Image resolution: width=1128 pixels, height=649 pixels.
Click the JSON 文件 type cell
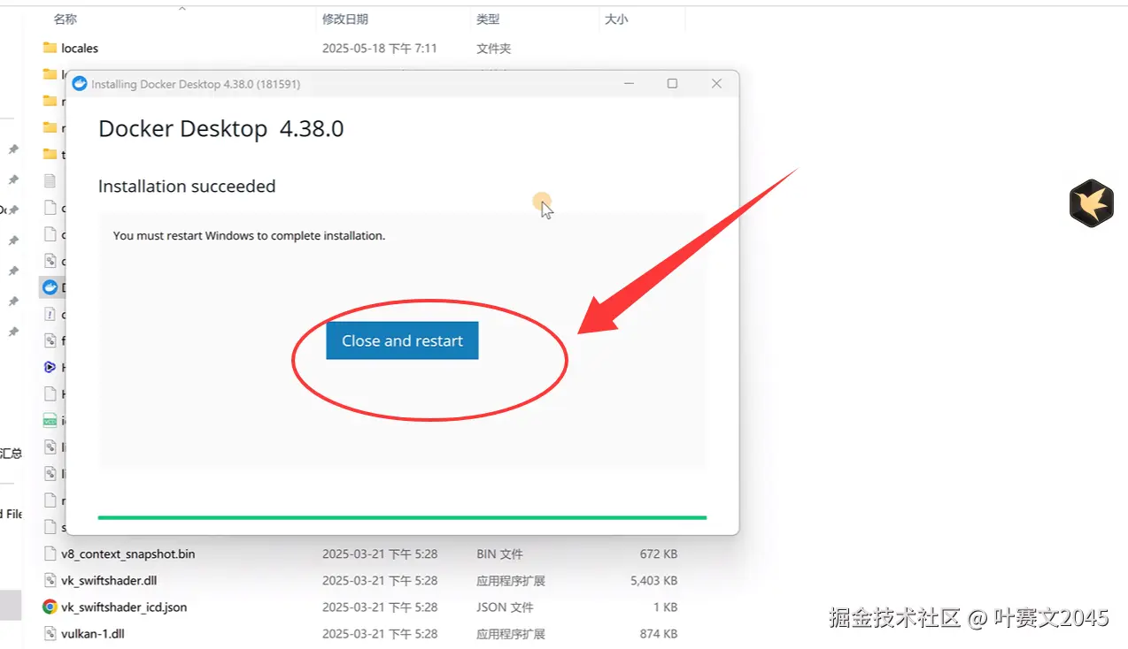point(505,607)
